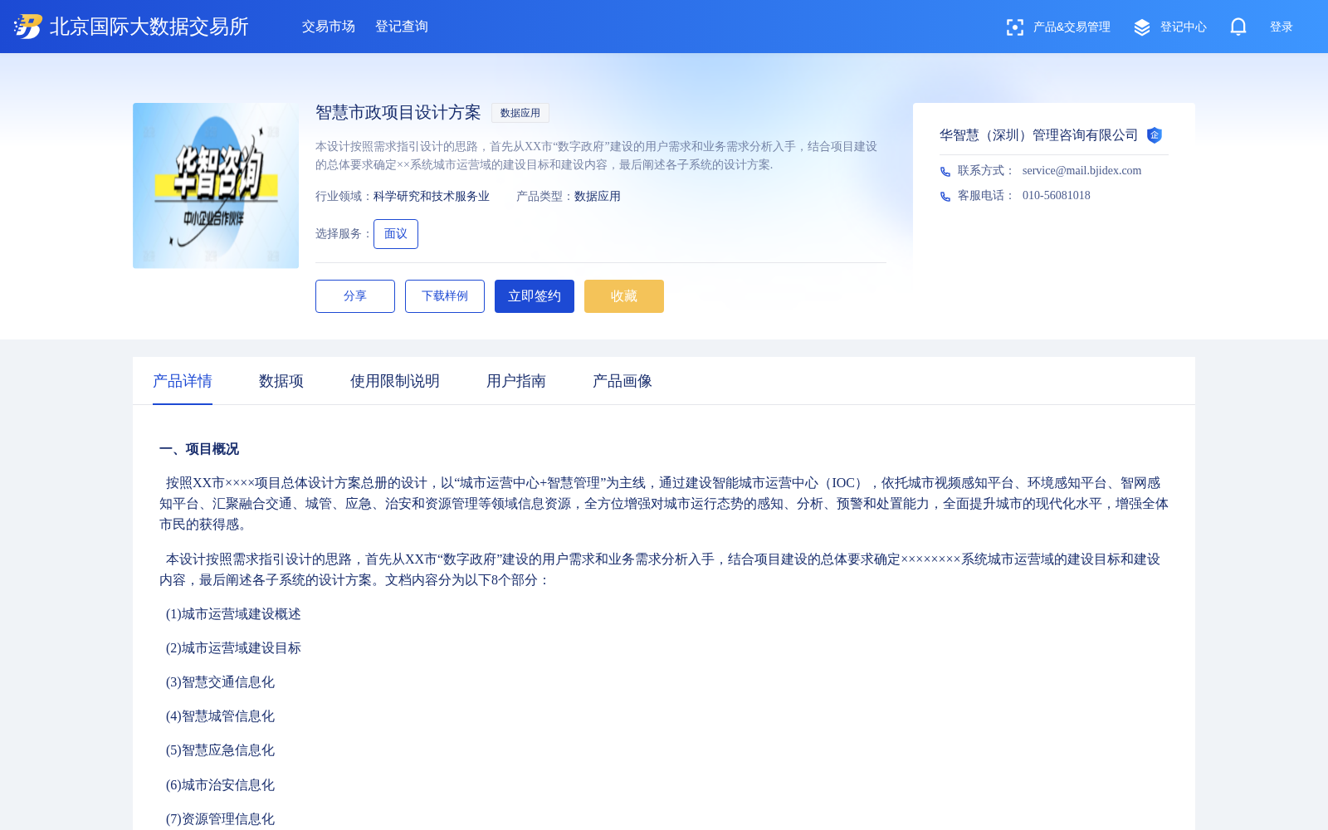
Task: Select the 面议 service option
Action: coord(396,234)
